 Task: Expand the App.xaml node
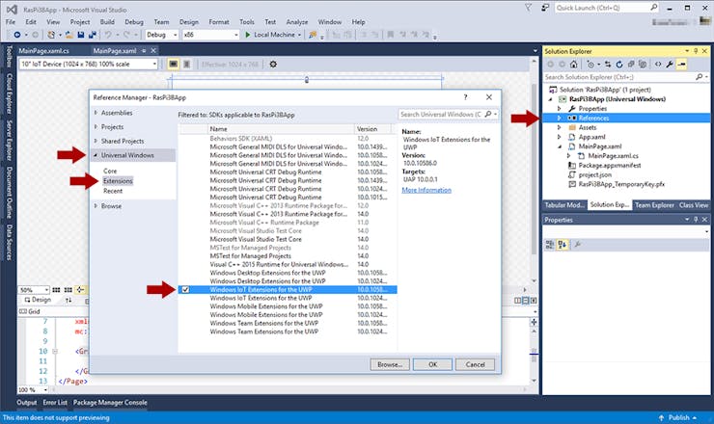[560, 137]
